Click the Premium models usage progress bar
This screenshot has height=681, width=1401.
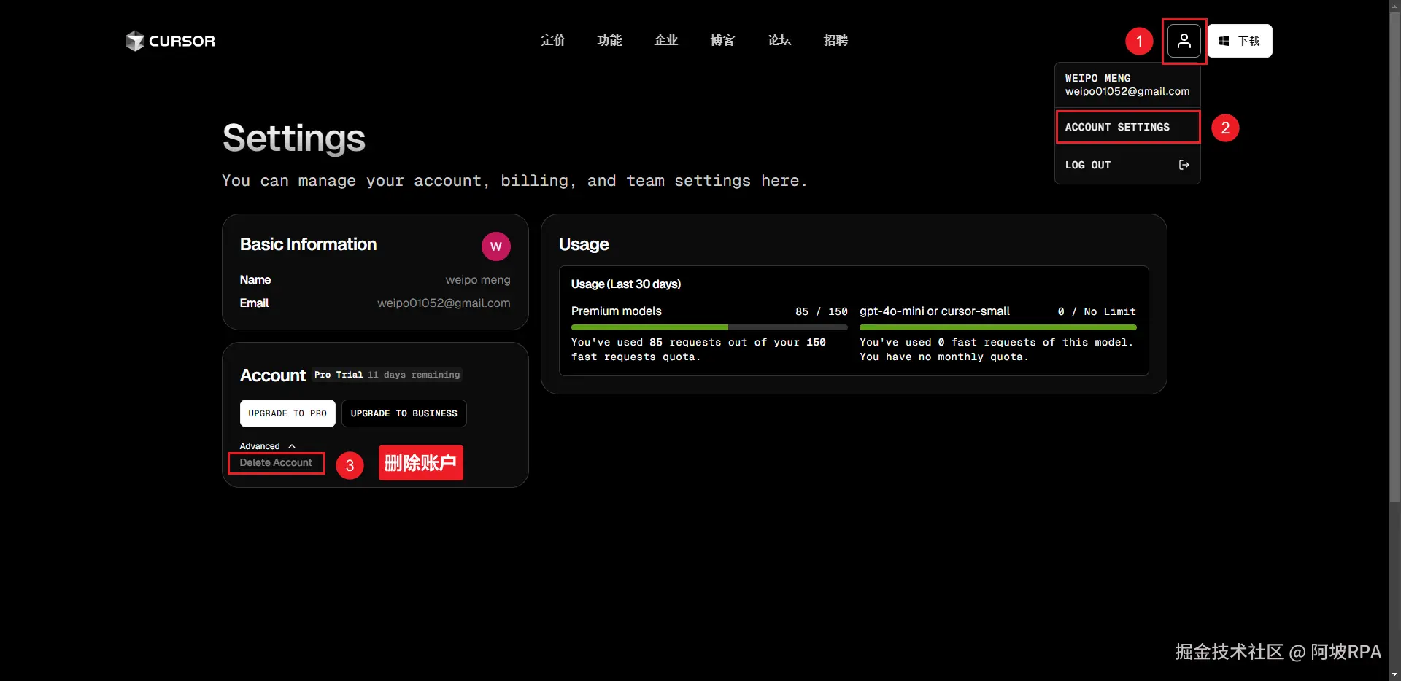tap(709, 327)
